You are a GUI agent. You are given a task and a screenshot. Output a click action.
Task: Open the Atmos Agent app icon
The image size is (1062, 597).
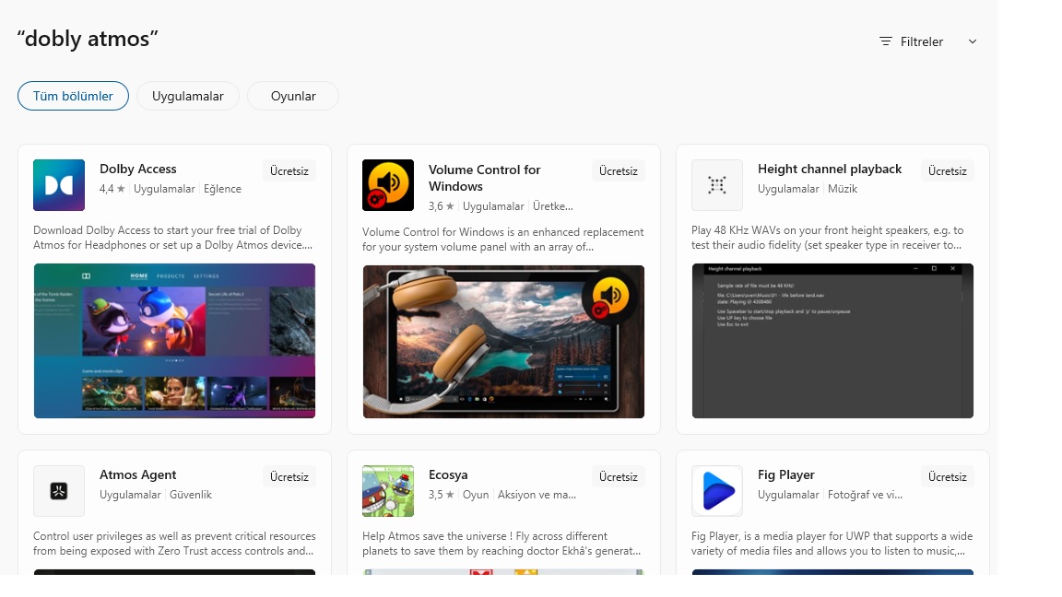(x=59, y=491)
